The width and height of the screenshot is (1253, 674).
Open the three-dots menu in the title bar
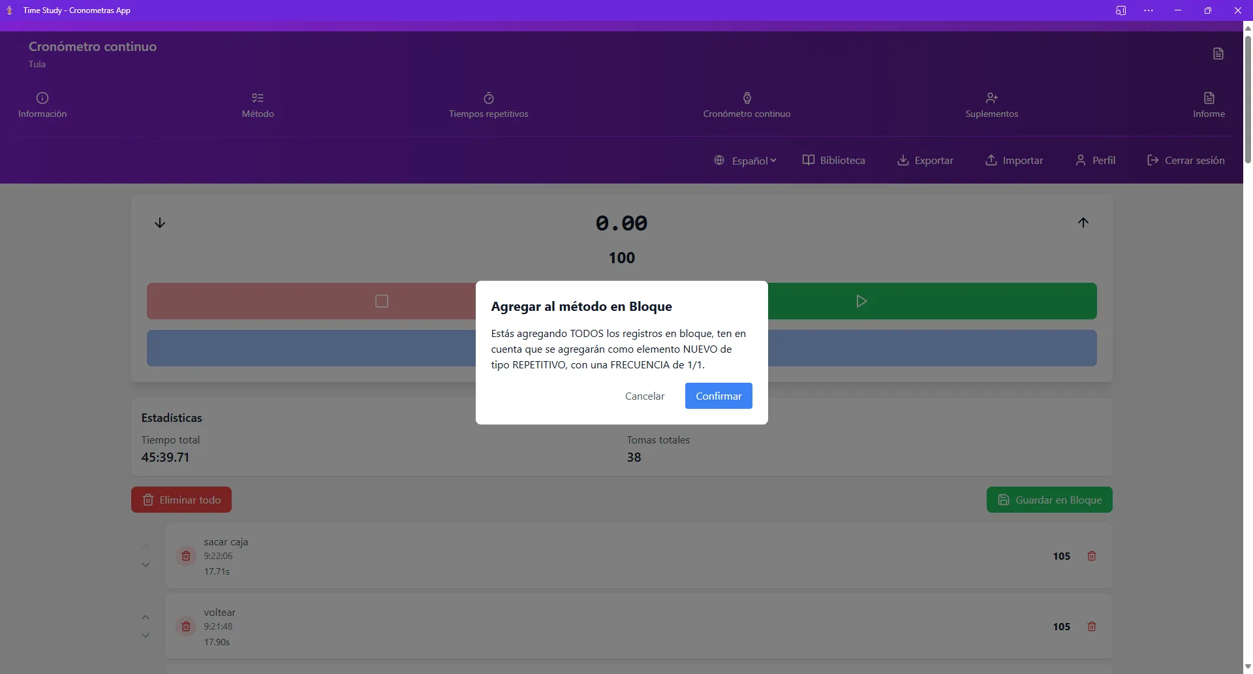(x=1149, y=10)
